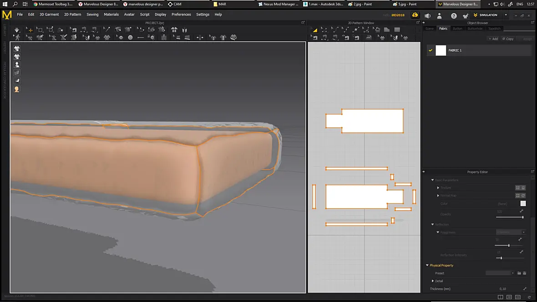Select the Polygon pattern tool with the yellow triangle
537x302 pixels.
[314, 30]
